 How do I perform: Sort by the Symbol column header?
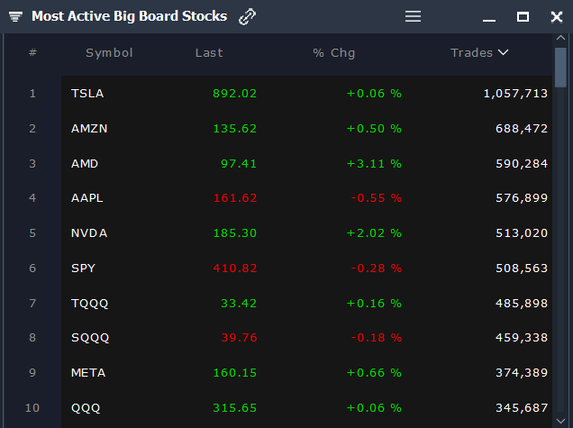[109, 52]
